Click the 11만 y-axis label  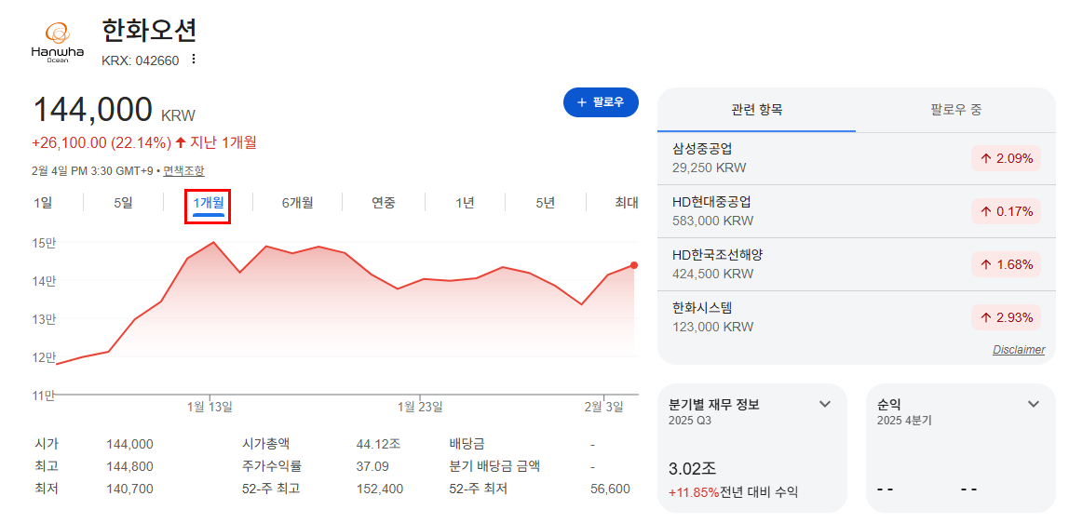(x=45, y=395)
